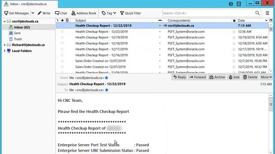Star the 7:15 AM Health Checkup message
275x154 pixels.
62,26
